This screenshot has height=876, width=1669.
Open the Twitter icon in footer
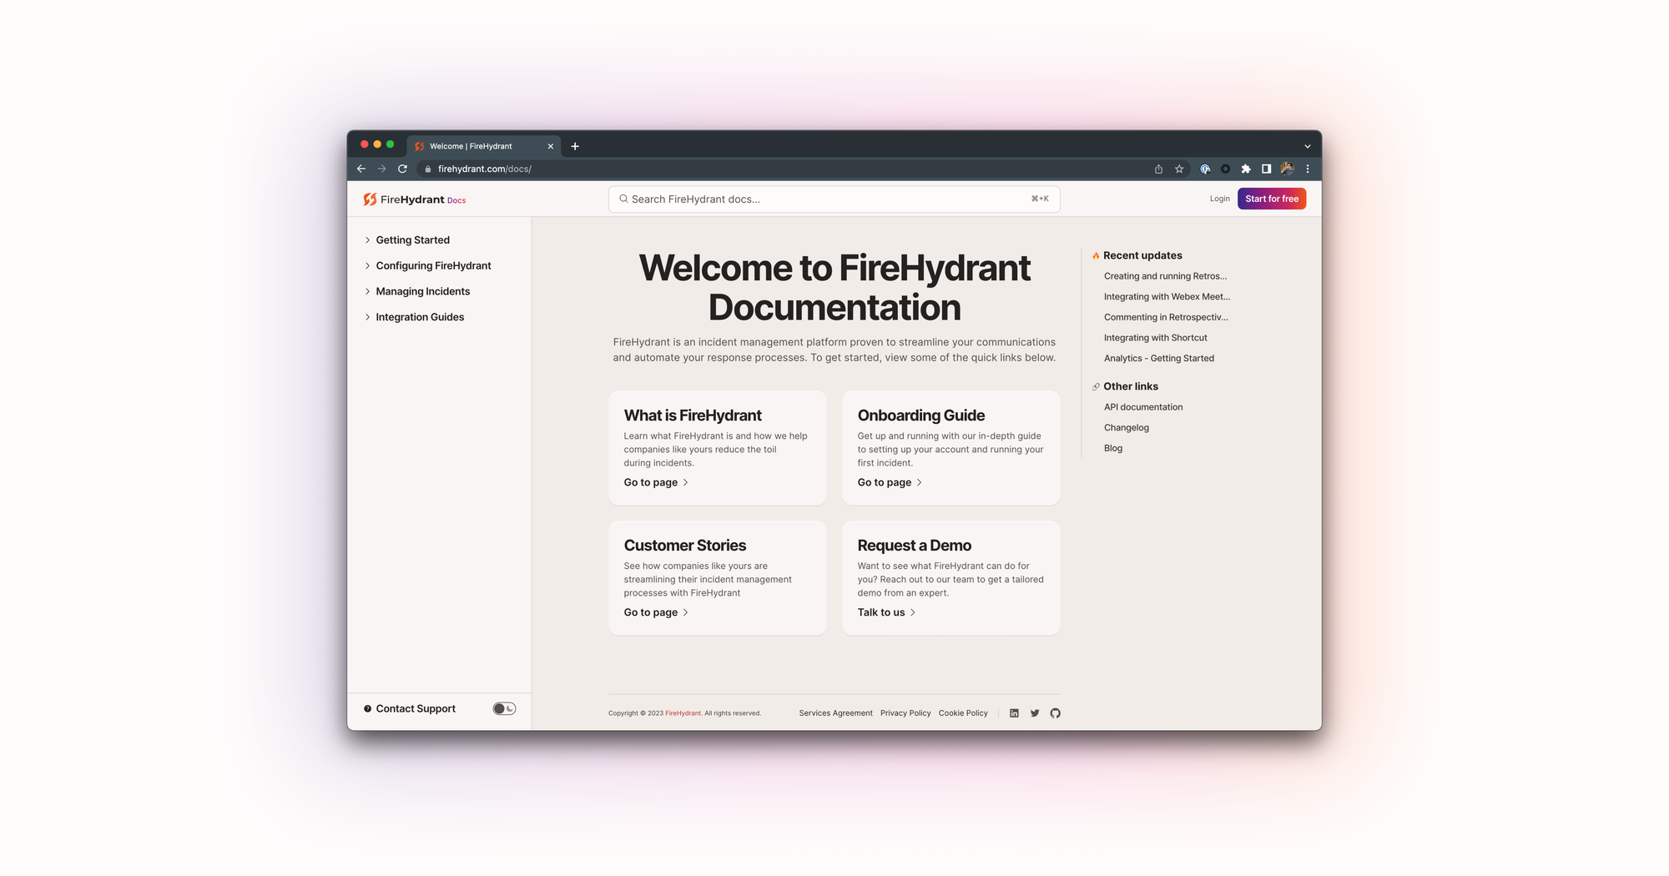pyautogui.click(x=1035, y=713)
